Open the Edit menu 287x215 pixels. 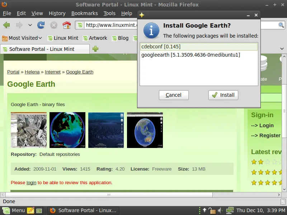click(x=21, y=13)
